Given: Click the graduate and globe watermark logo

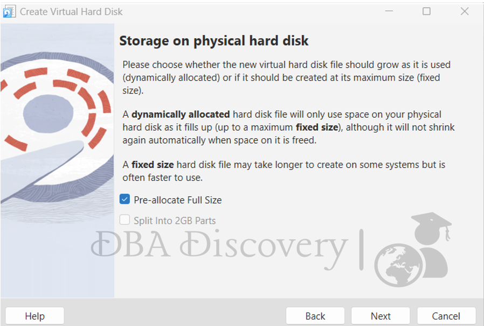Looking at the screenshot, I should click(413, 249).
